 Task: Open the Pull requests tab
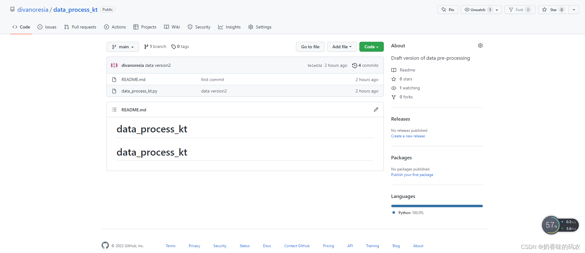click(x=80, y=27)
